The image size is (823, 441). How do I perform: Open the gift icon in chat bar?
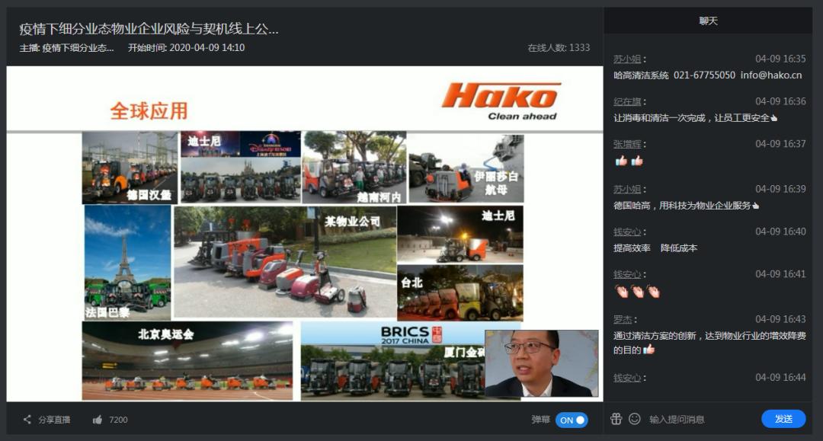point(616,418)
